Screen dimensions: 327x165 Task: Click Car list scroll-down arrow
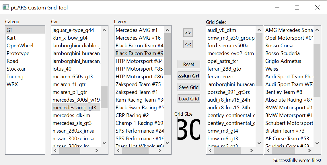click(x=104, y=143)
